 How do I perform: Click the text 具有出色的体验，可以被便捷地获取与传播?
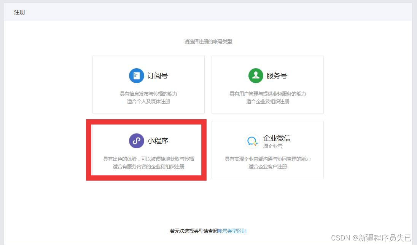(x=148, y=159)
